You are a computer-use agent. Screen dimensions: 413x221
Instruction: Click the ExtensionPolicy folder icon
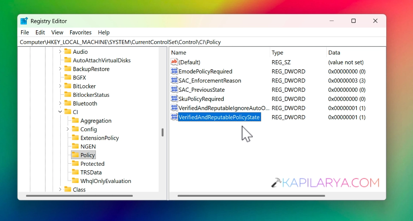[x=75, y=138]
